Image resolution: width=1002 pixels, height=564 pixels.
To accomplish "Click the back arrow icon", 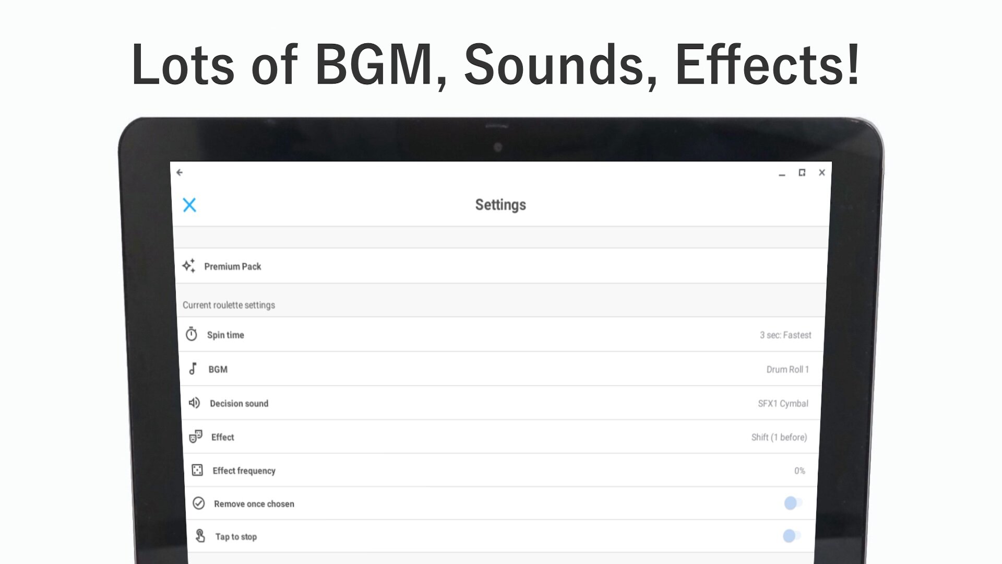I will pyautogui.click(x=180, y=172).
